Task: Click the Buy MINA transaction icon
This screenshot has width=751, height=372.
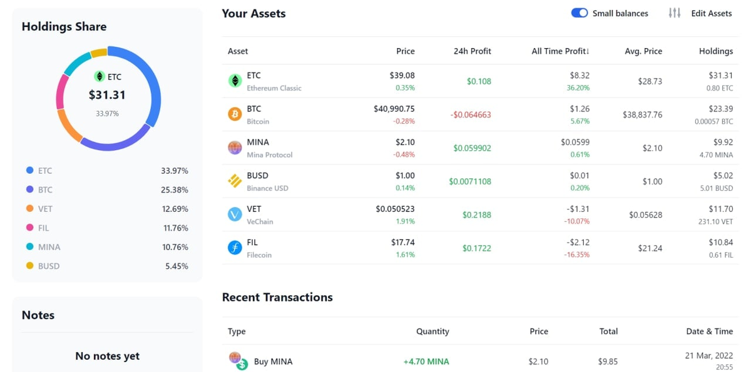Action: [238, 361]
